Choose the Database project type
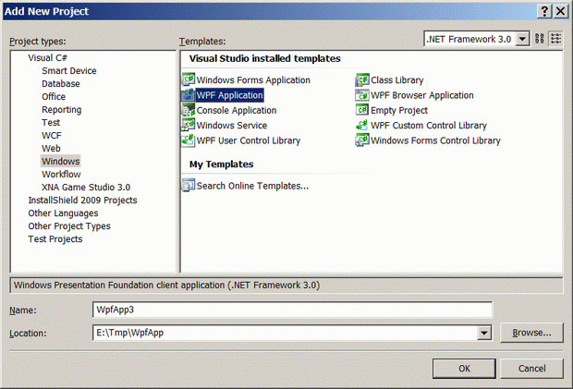Screen dimensions: 573x389 tap(61, 84)
